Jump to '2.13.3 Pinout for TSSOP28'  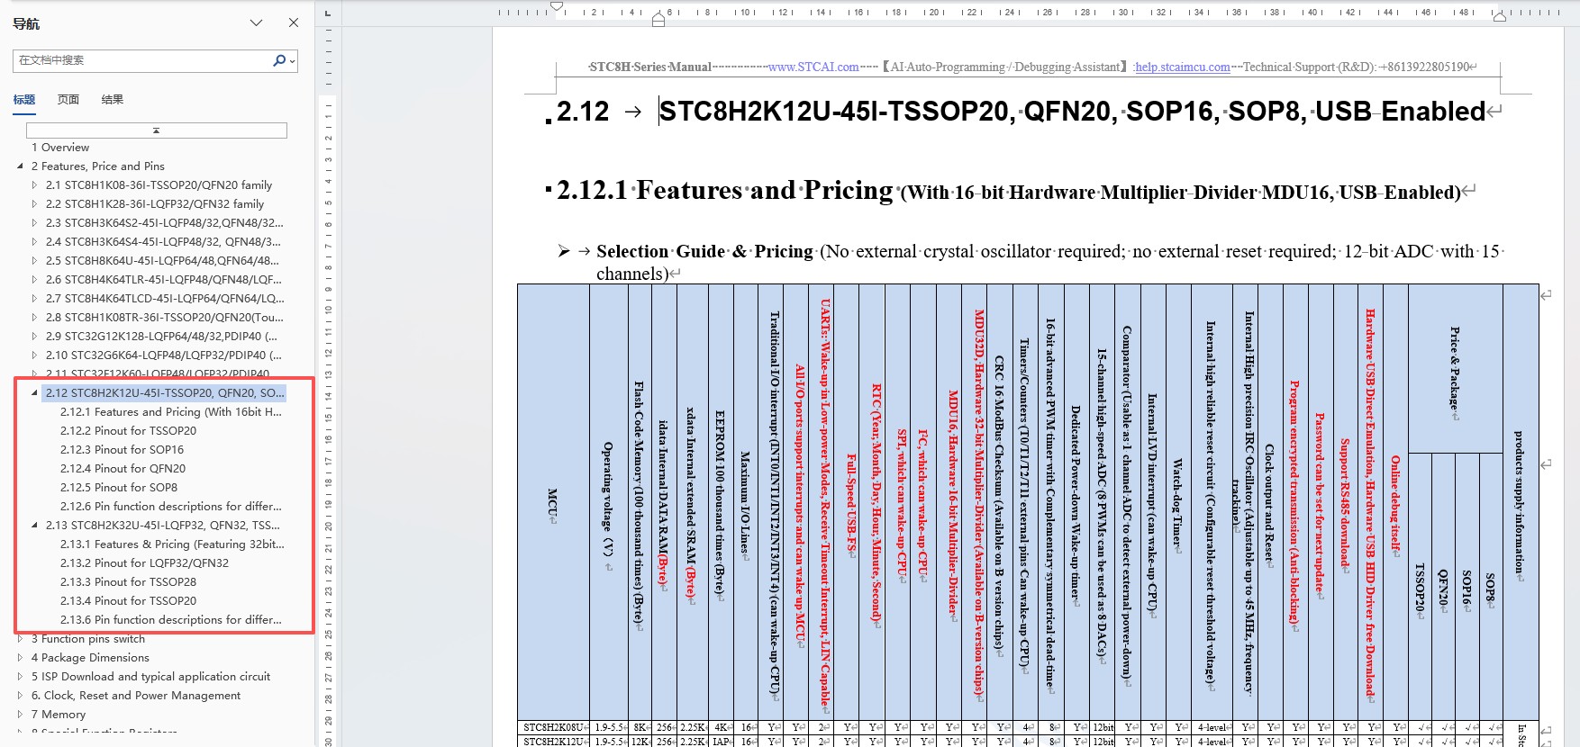pos(129,582)
